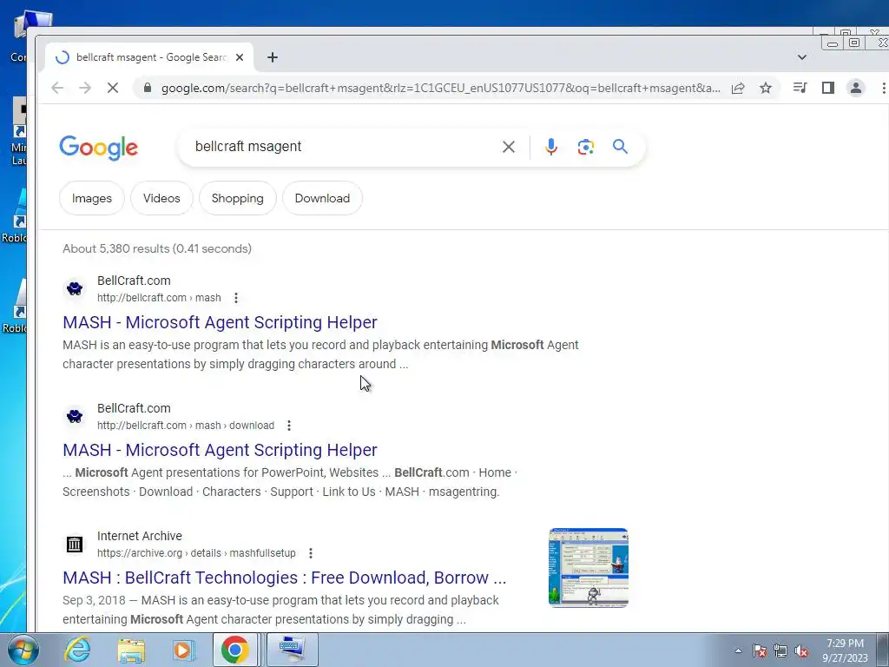The height and width of the screenshot is (667, 889).
Task: Select the bellcraft msagent browser tab
Action: coord(148,57)
